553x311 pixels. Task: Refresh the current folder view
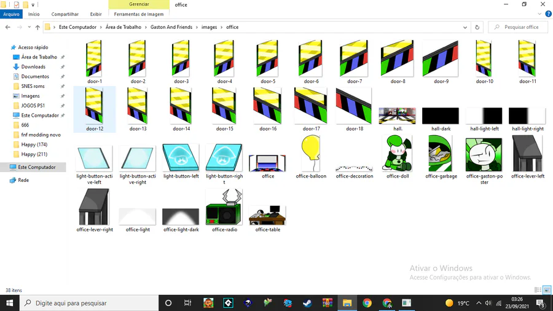point(477,27)
